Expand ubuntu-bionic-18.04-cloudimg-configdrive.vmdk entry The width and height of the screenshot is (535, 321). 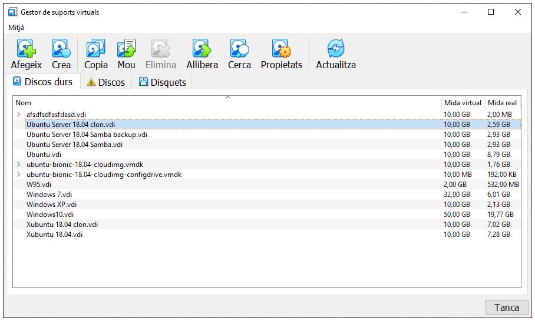pyautogui.click(x=18, y=175)
